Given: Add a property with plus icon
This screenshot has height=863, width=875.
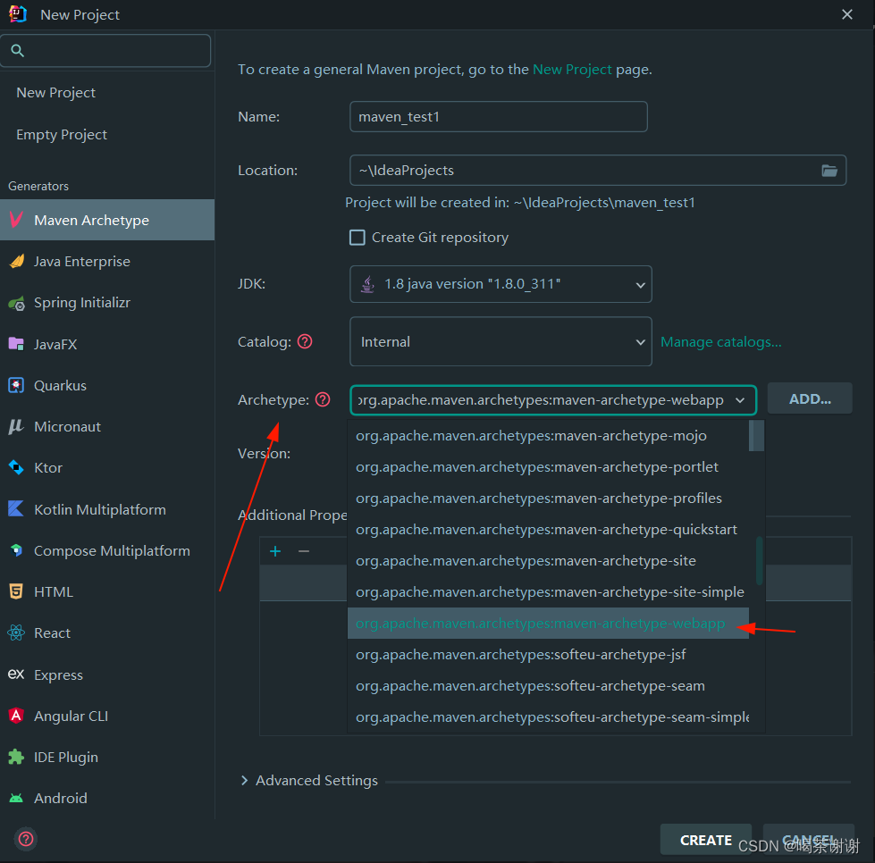Looking at the screenshot, I should tap(275, 551).
